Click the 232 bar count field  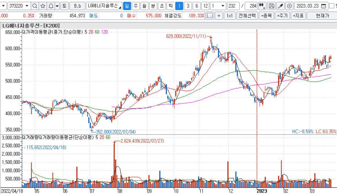[x=233, y=6]
